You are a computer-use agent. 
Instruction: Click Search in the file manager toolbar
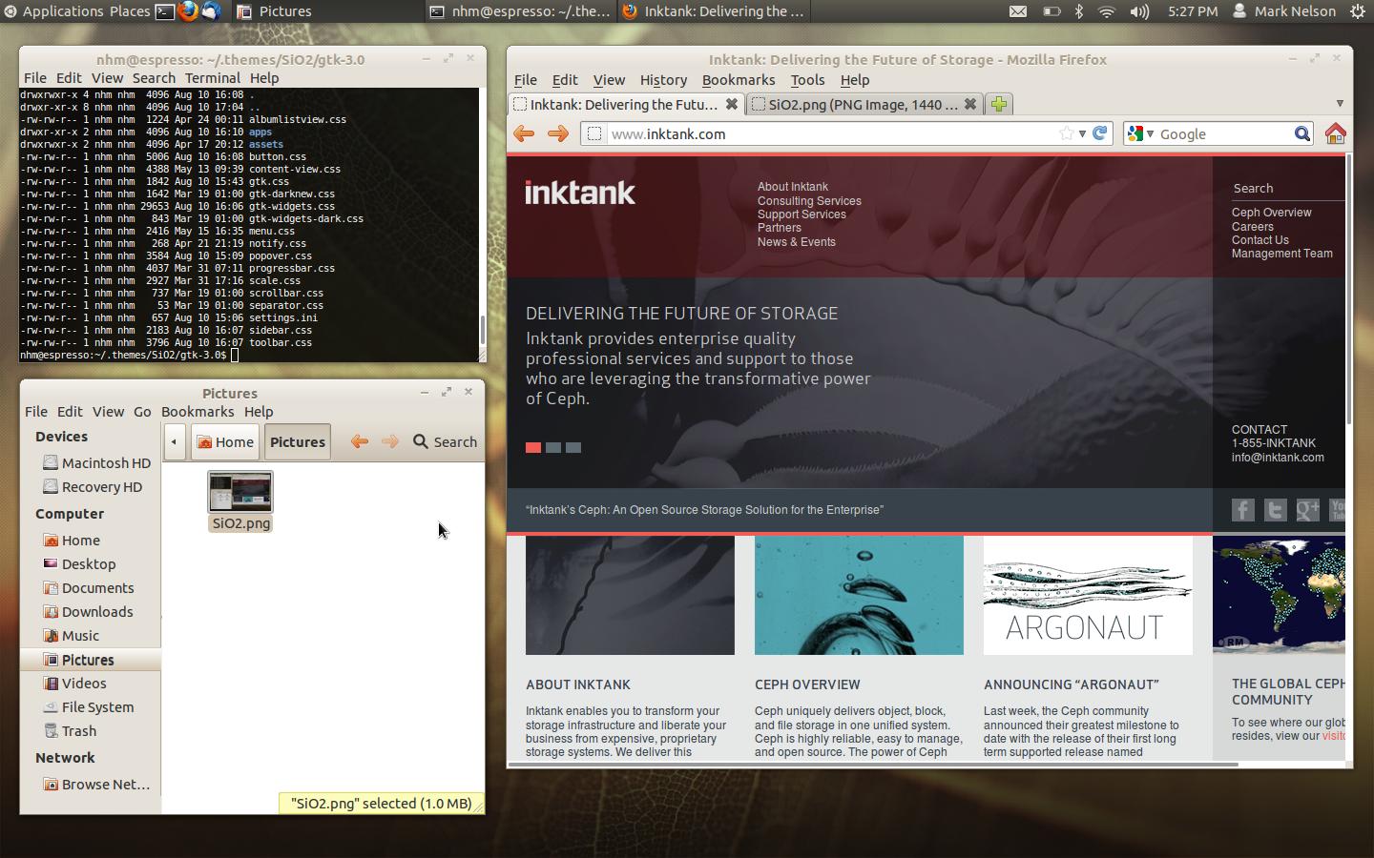click(445, 441)
